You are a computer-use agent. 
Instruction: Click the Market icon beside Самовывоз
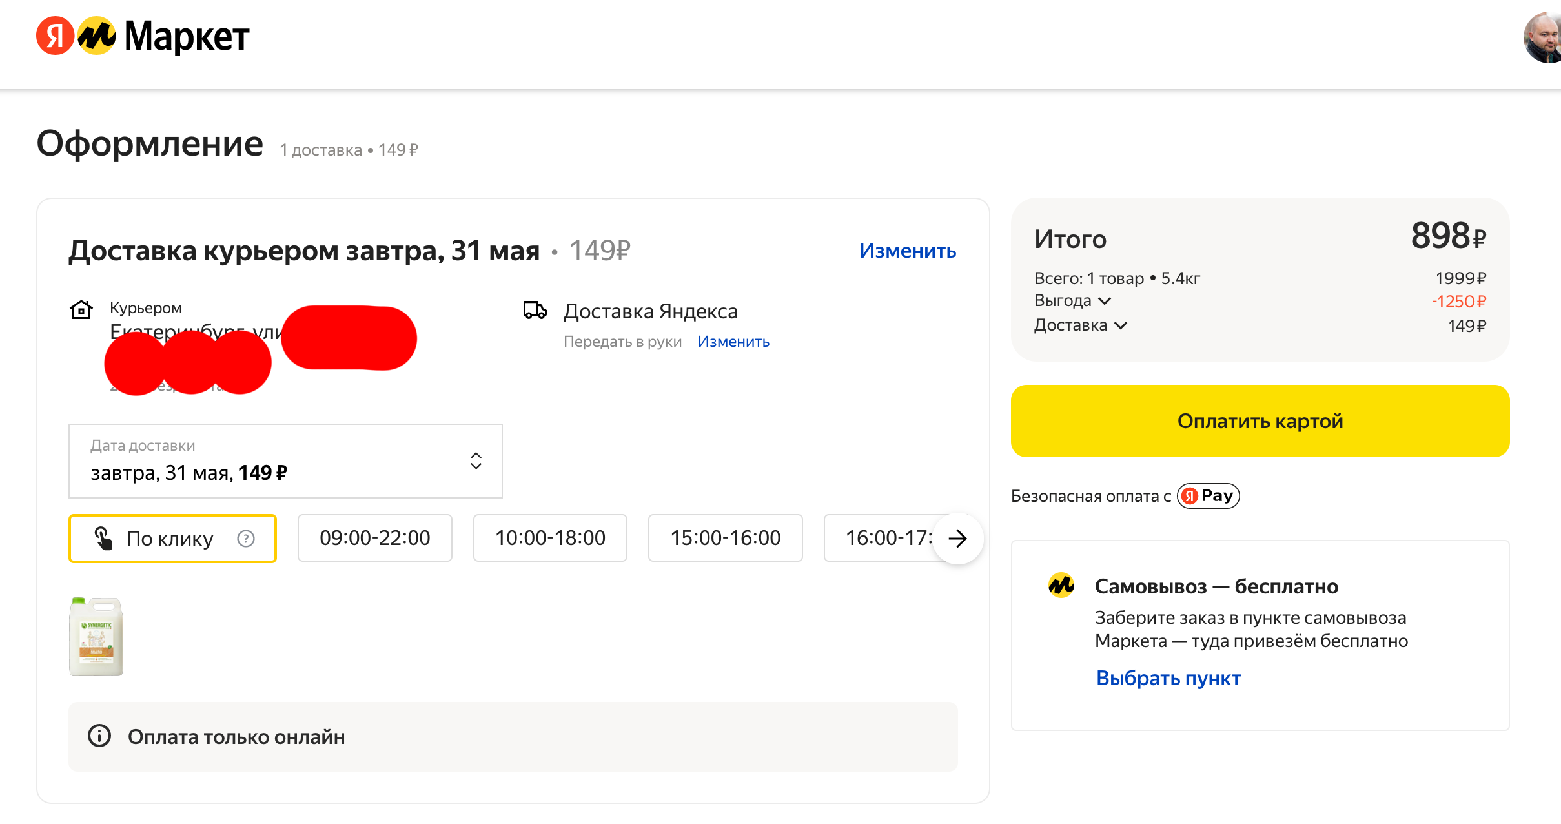[1061, 586]
